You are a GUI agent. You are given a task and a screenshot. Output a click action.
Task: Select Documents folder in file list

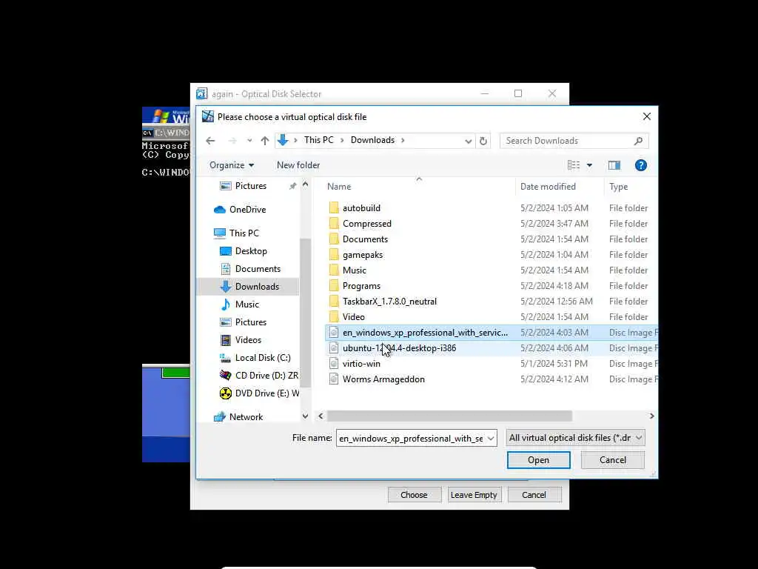pyautogui.click(x=365, y=239)
